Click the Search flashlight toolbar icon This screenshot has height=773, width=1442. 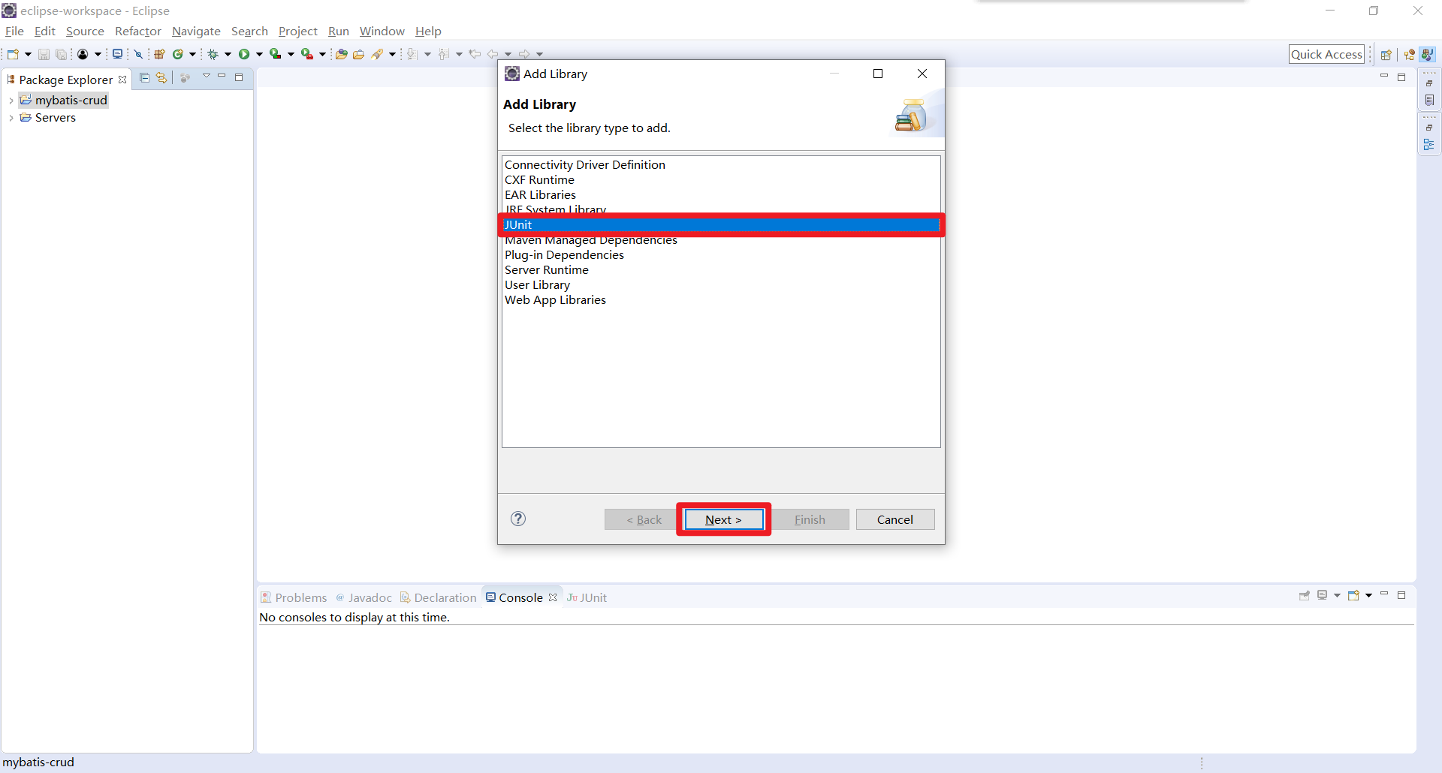point(377,54)
